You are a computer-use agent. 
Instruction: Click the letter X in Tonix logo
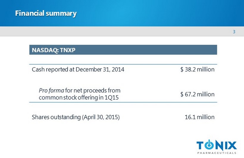click(232, 146)
